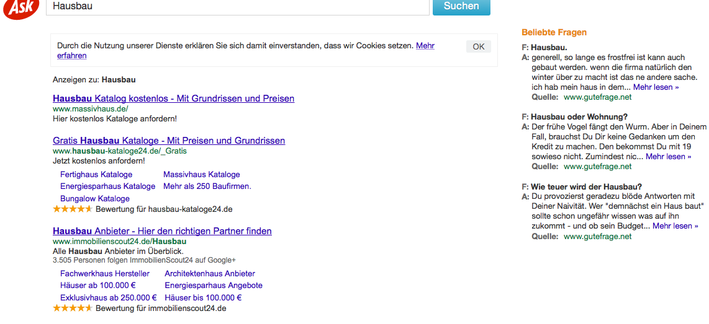The width and height of the screenshot is (709, 324).
Task: Open Hausbau Anbieter ad headline
Action: coord(162,231)
